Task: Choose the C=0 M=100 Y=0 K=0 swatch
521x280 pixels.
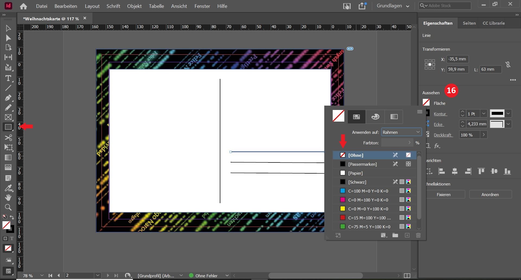Action: coord(368,200)
